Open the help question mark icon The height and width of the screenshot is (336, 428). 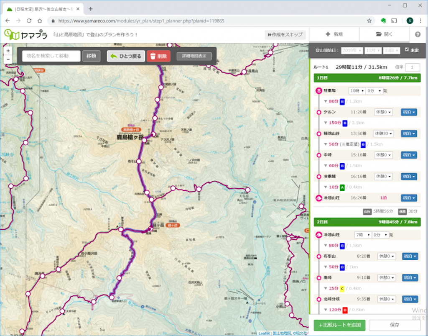pos(418,34)
